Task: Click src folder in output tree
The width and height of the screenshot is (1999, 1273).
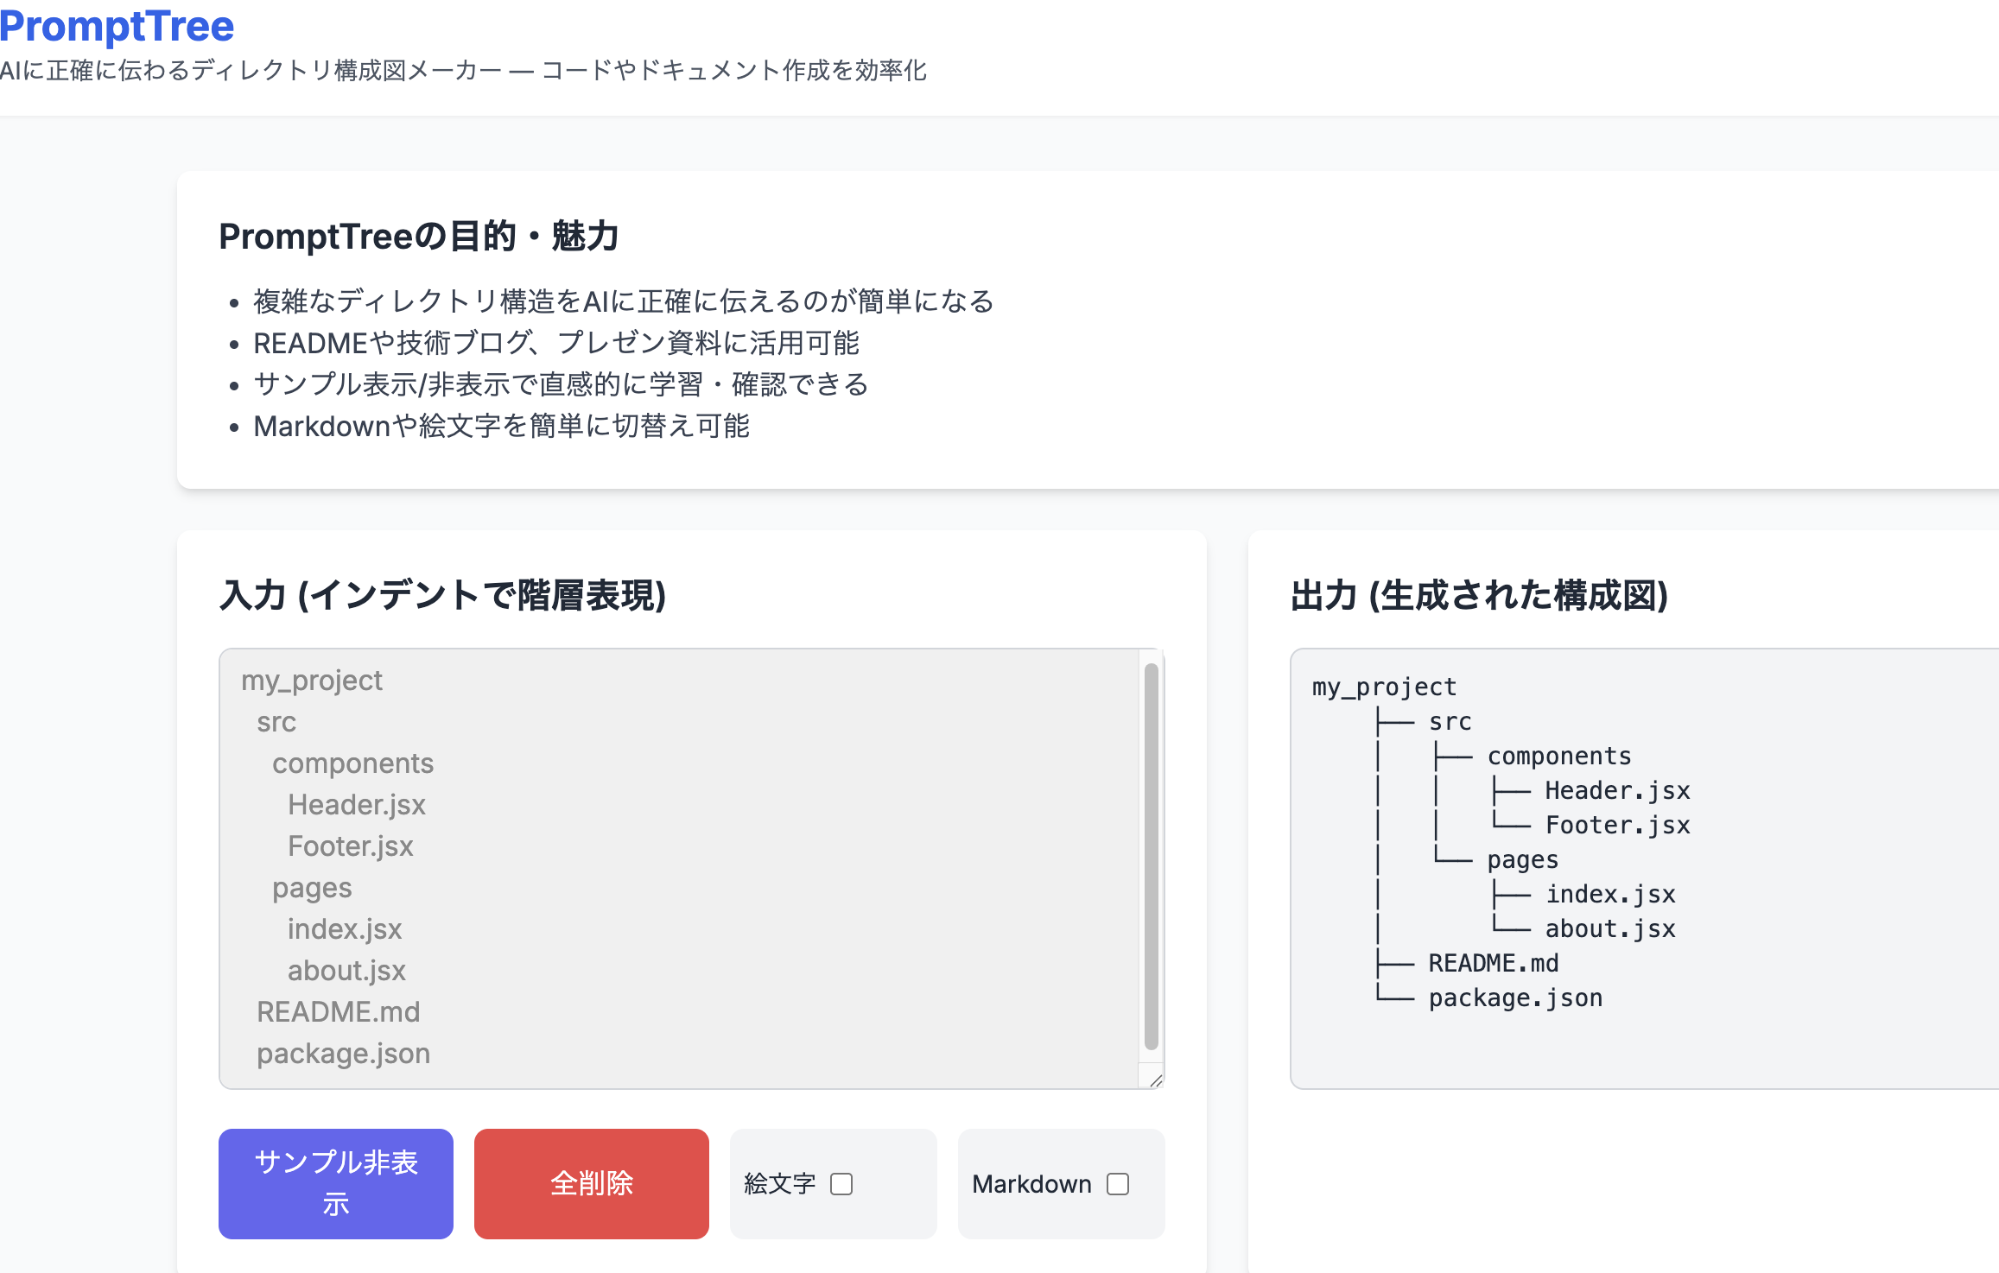Action: coord(1450,721)
